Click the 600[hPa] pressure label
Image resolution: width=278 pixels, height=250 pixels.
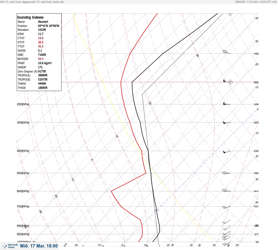[x=23, y=191]
